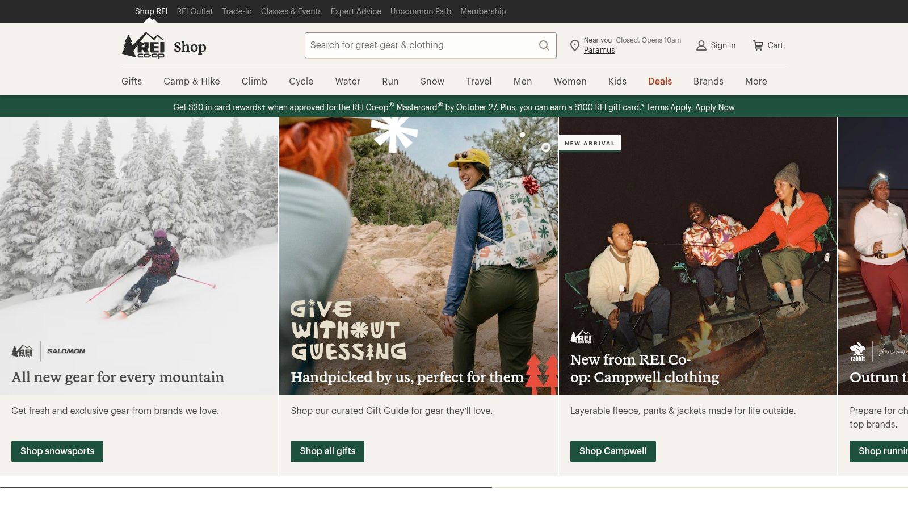Open the Water category menu
The width and height of the screenshot is (908, 511).
click(347, 81)
